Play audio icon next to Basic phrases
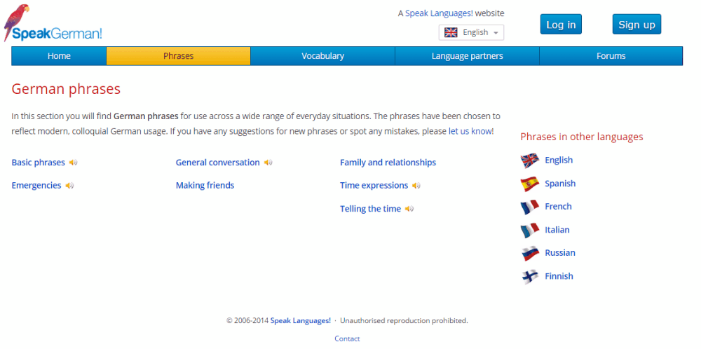Screen dimensions: 701x349 click(73, 163)
